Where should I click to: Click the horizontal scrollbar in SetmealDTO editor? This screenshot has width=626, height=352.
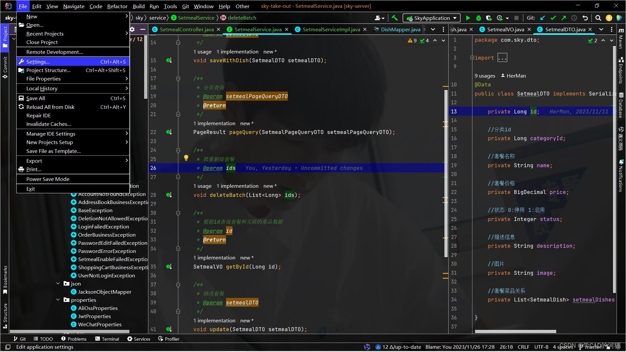tap(515, 331)
